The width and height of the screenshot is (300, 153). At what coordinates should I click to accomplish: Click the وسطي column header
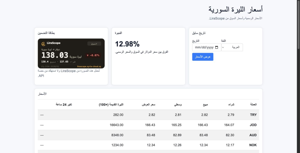(178, 105)
